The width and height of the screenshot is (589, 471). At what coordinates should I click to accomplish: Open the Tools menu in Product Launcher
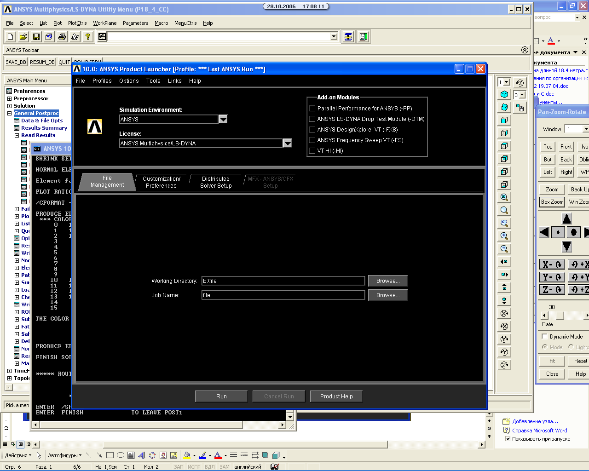click(x=153, y=81)
